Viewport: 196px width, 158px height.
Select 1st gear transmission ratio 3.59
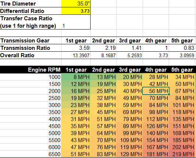tap(76, 48)
